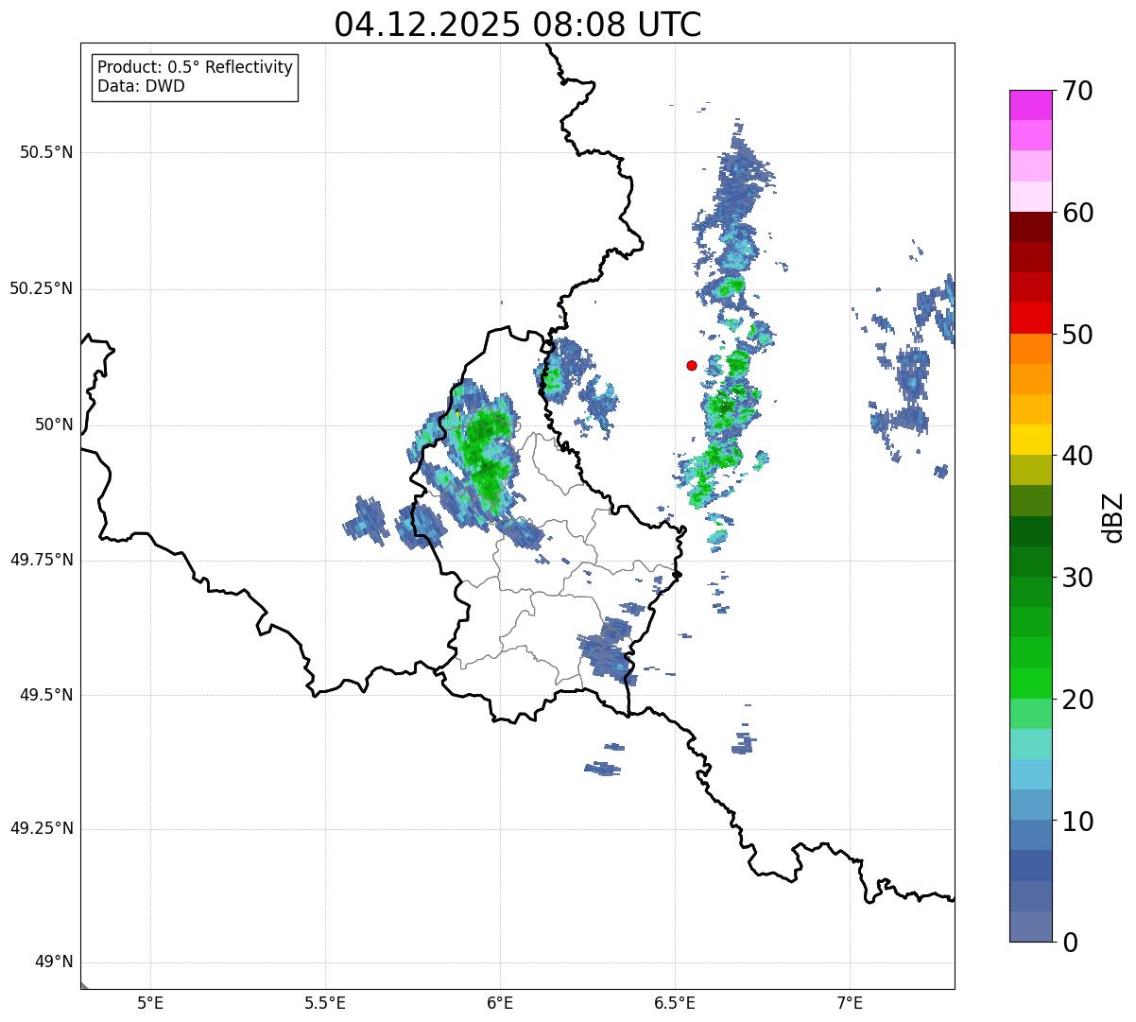Click the 7°E longitude label
The width and height of the screenshot is (1136, 1022).
tap(850, 1002)
